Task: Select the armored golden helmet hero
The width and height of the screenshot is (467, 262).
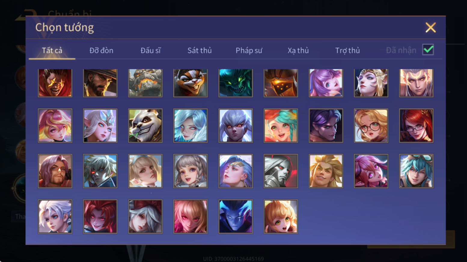Action: click(x=281, y=83)
